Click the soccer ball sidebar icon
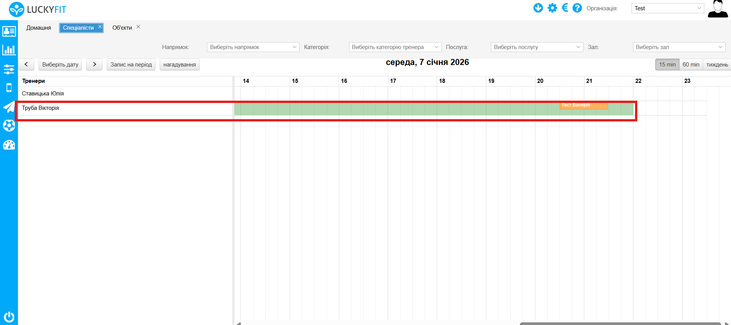This screenshot has height=325, width=731. [9, 125]
